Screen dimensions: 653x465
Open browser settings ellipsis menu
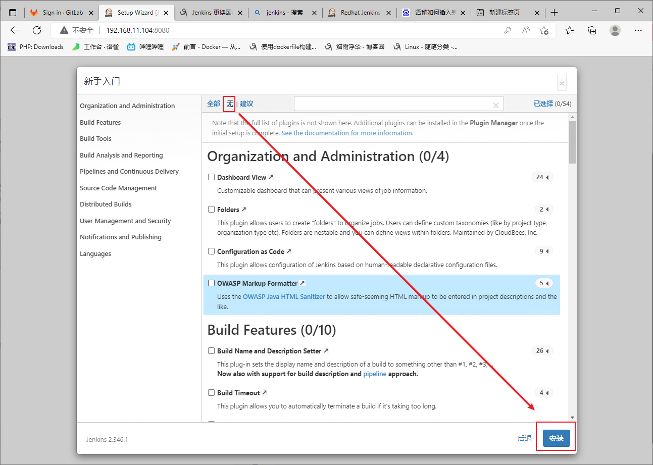pyautogui.click(x=637, y=30)
